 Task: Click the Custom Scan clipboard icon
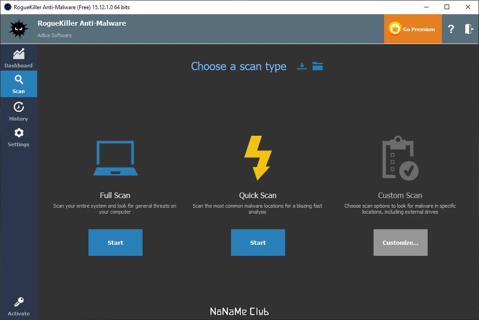pyautogui.click(x=400, y=158)
